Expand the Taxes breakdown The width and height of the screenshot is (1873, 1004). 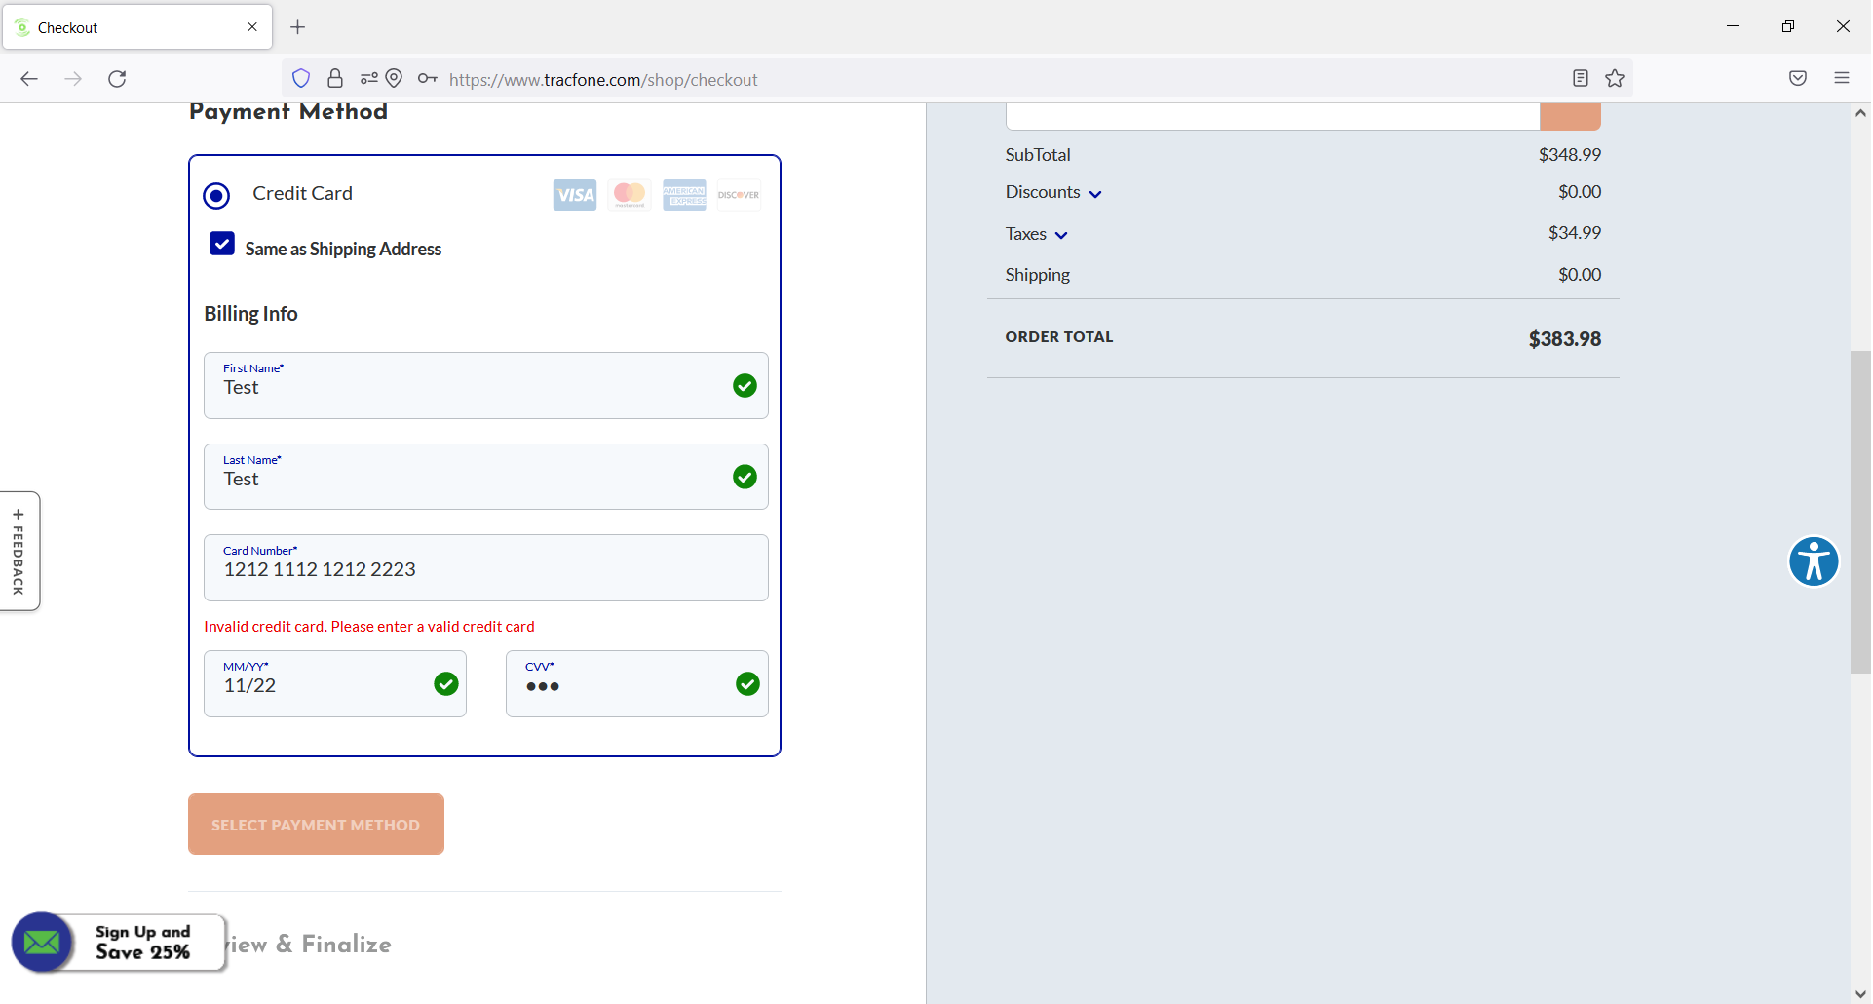(x=1062, y=235)
